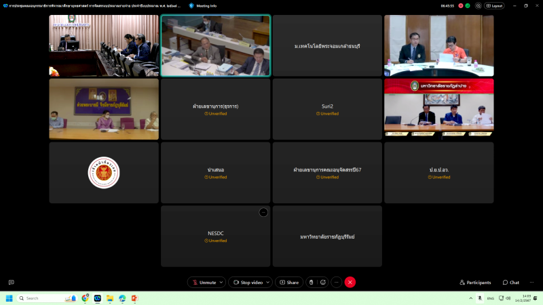This screenshot has width=543, height=305.
Task: Select the Suri2 participant tile
Action: point(328,109)
